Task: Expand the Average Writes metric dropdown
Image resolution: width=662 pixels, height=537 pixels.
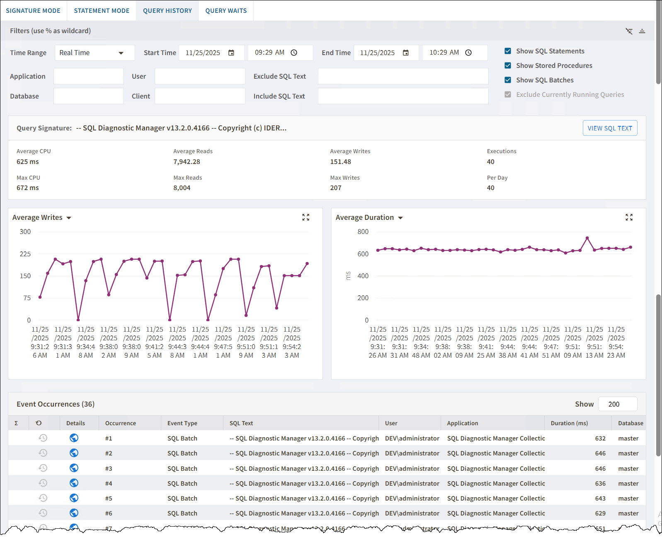Action: pyautogui.click(x=69, y=218)
